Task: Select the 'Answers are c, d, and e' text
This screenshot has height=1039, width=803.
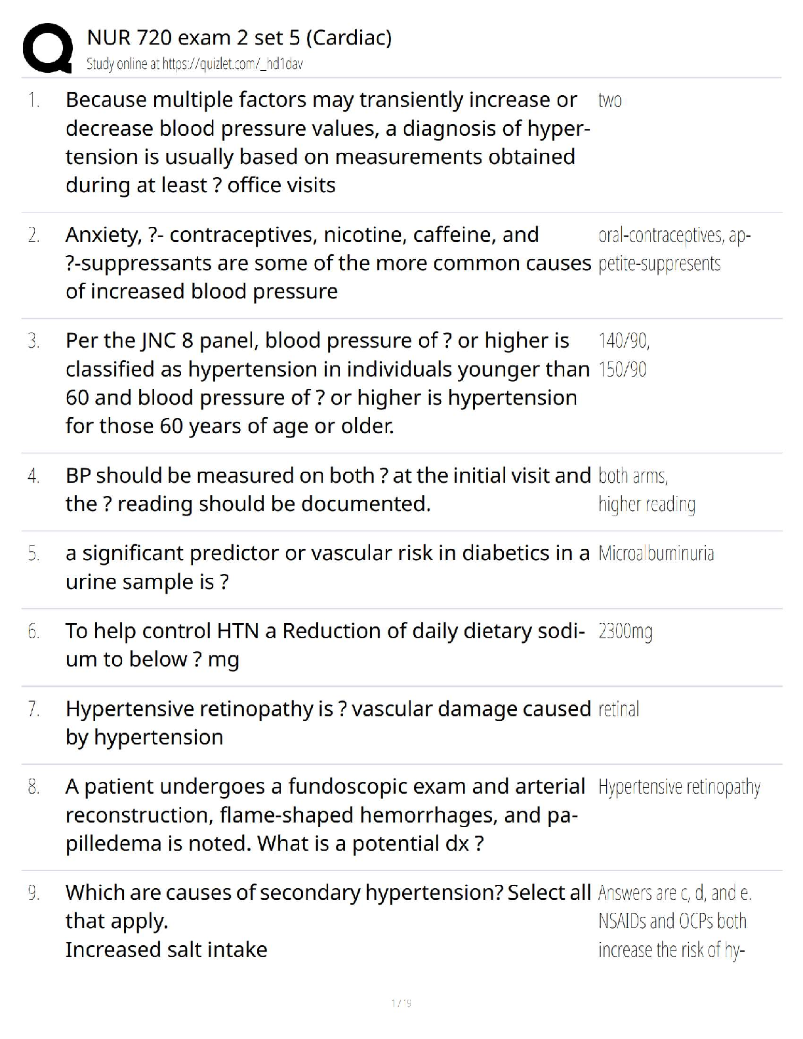Action: (x=674, y=893)
